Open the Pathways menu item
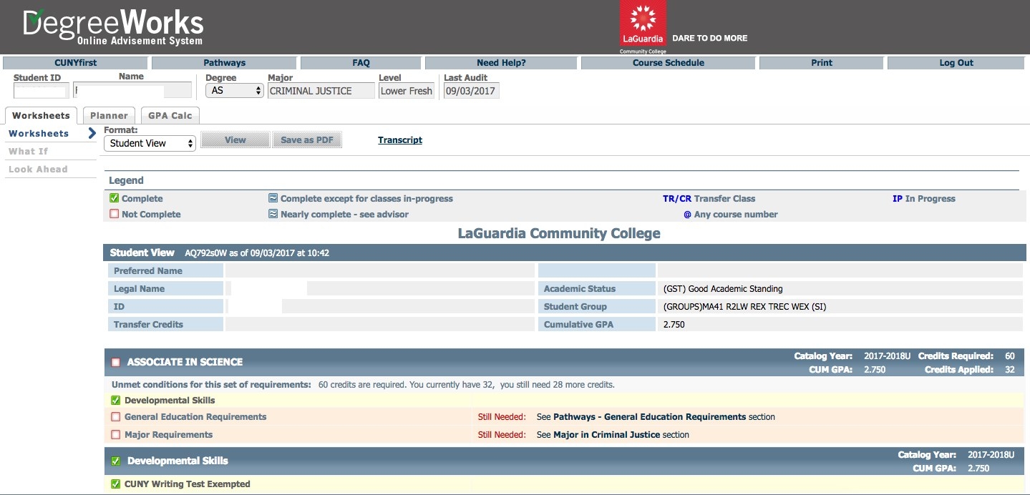1030x495 pixels. point(224,63)
